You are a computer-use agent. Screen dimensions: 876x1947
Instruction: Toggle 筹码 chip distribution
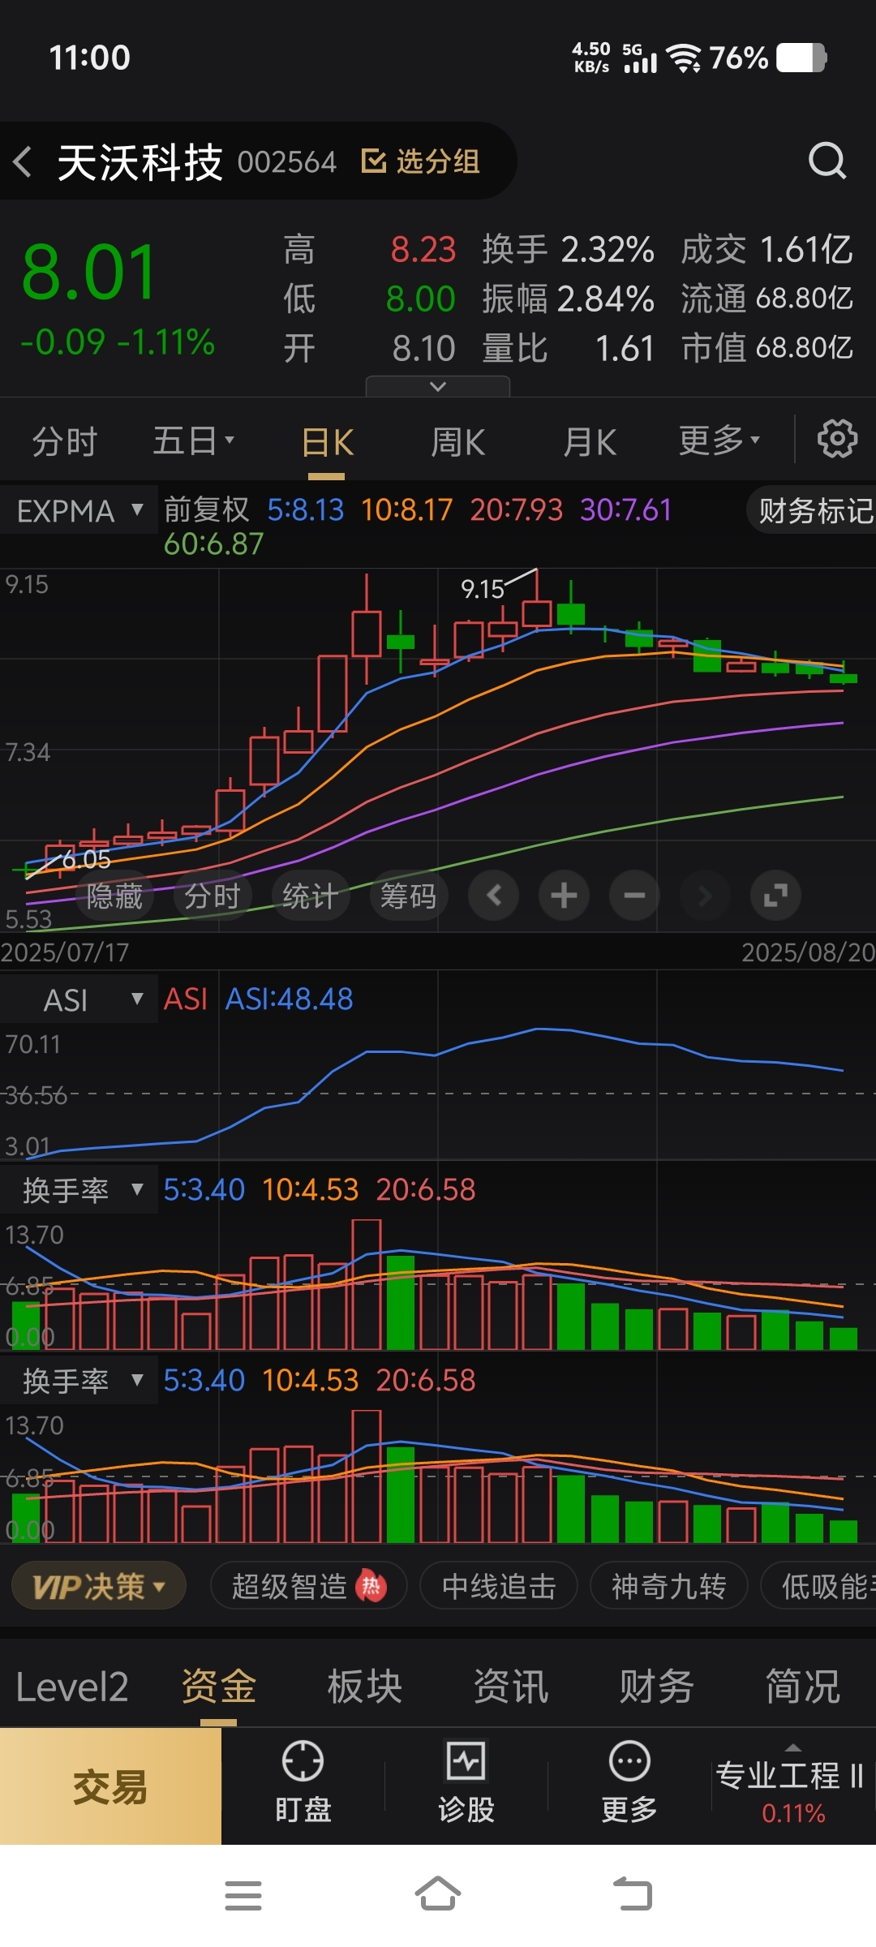coord(408,896)
